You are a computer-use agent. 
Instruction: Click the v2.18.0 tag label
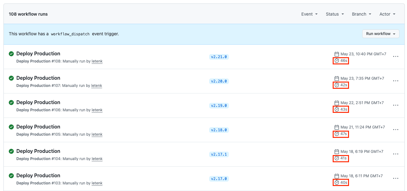(x=219, y=130)
